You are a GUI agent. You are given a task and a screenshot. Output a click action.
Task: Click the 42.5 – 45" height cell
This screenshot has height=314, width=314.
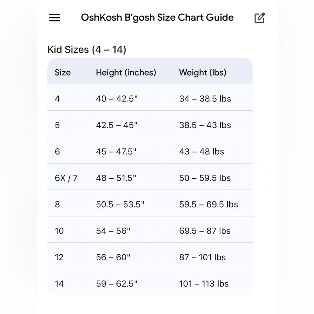coord(116,125)
